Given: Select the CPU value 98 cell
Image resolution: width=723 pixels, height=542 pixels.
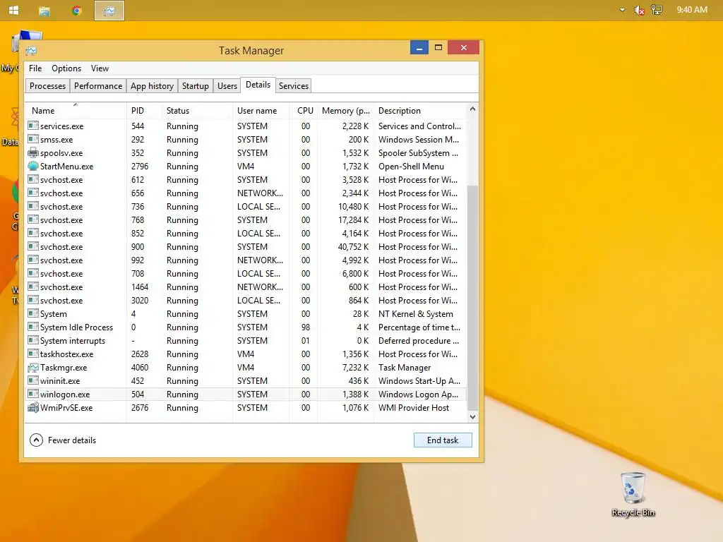Looking at the screenshot, I should click(x=305, y=327).
